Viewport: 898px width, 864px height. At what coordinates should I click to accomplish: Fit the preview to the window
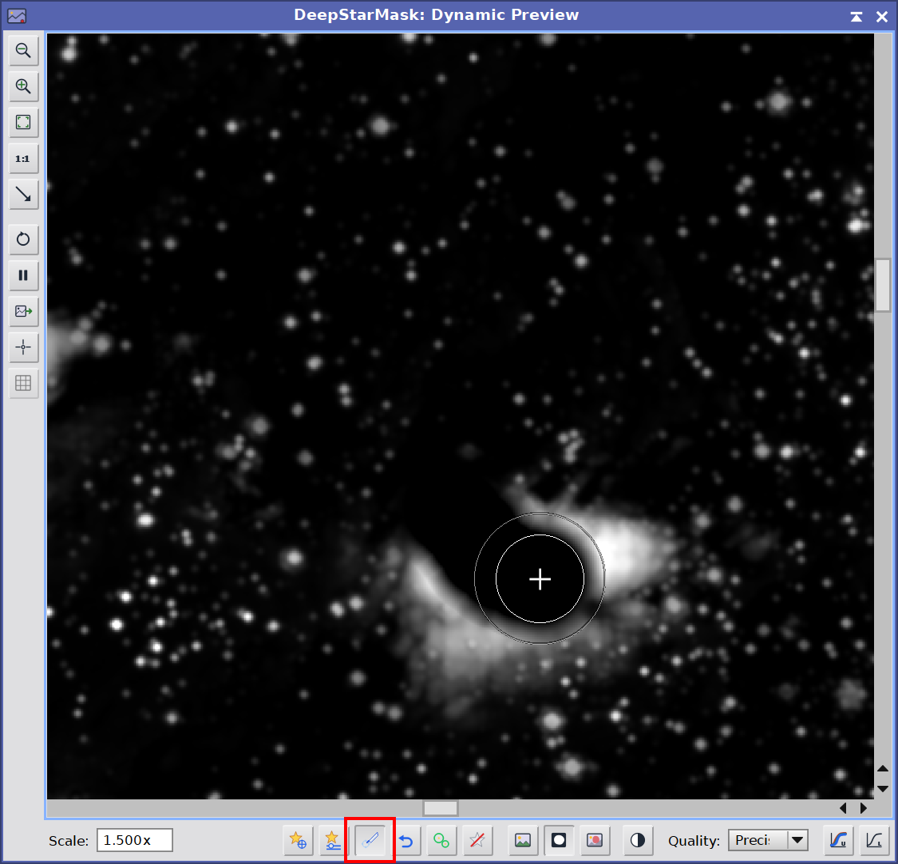[23, 123]
